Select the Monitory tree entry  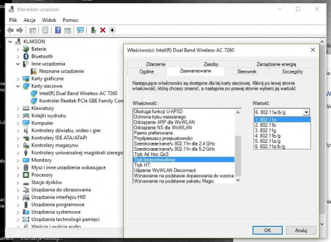pos(42,160)
